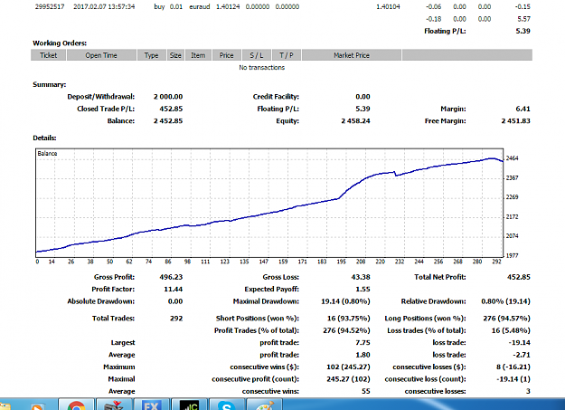
Task: Click the average consecutive wins value 55
Action: (x=366, y=391)
